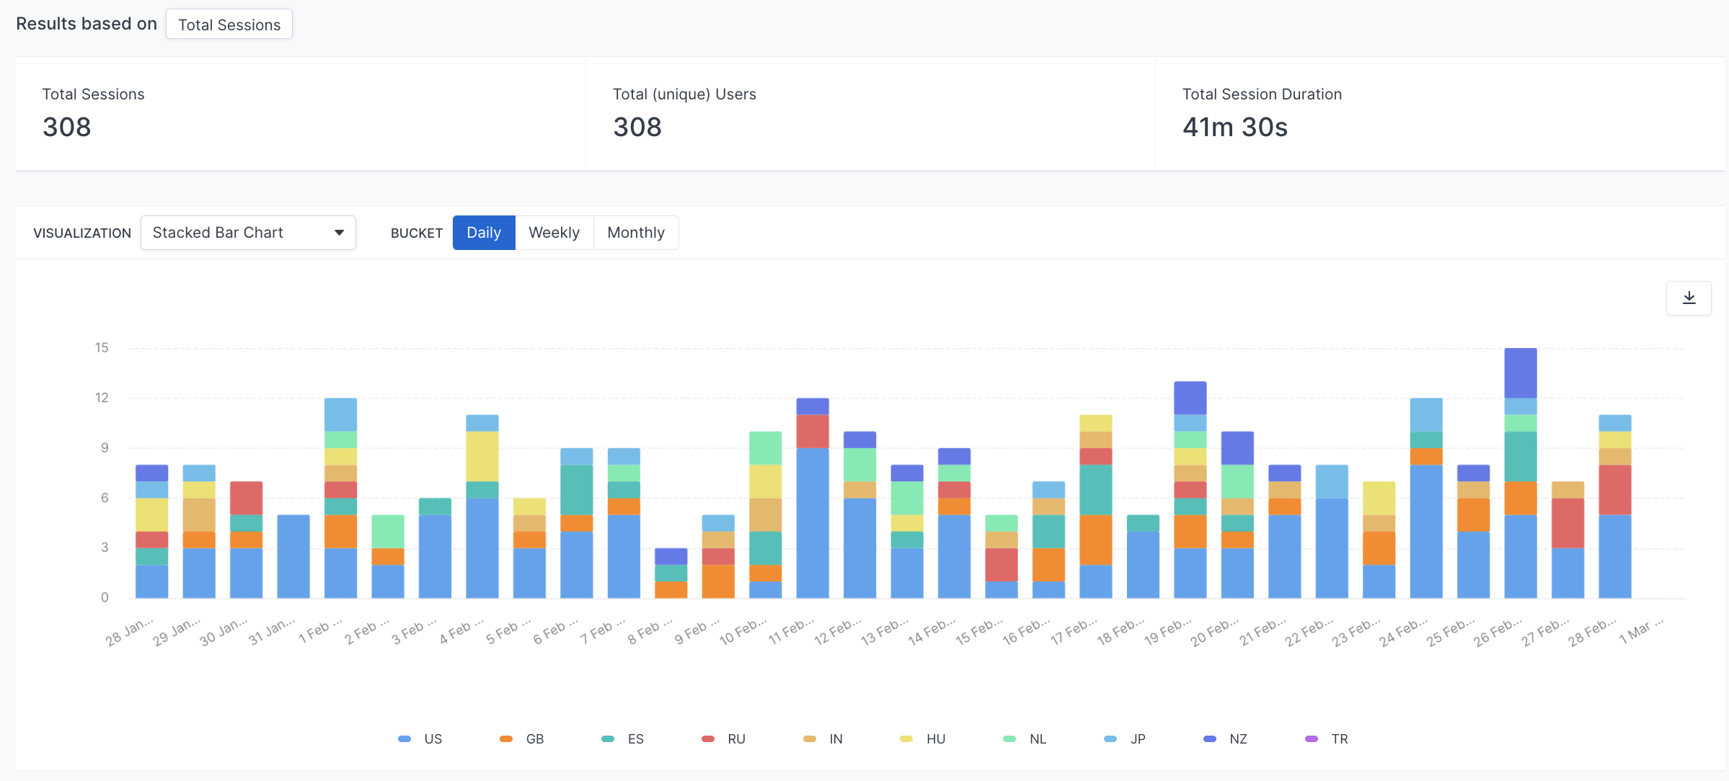
Task: Toggle the JP legend series
Action: (x=1126, y=739)
